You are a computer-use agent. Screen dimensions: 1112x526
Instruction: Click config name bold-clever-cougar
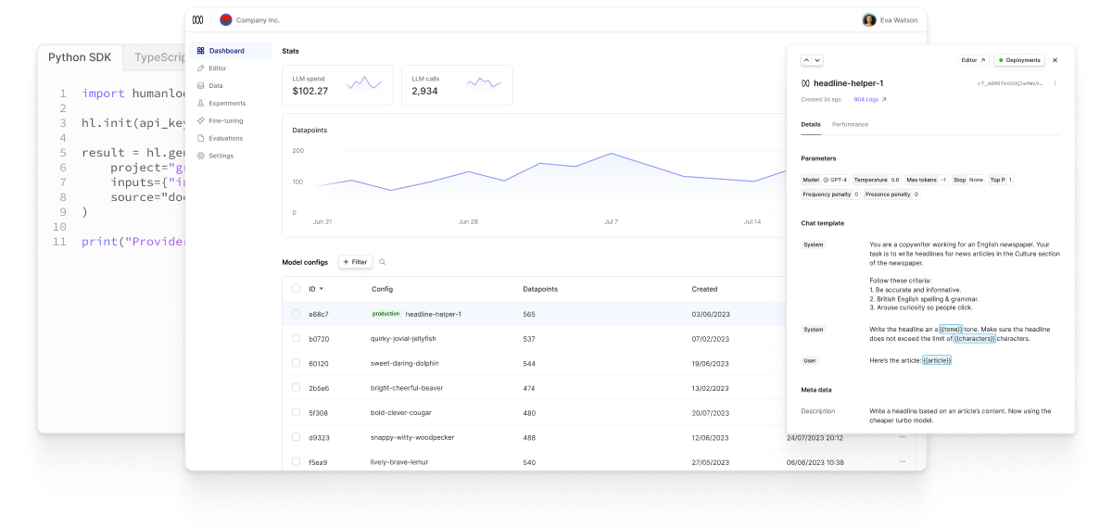click(401, 413)
